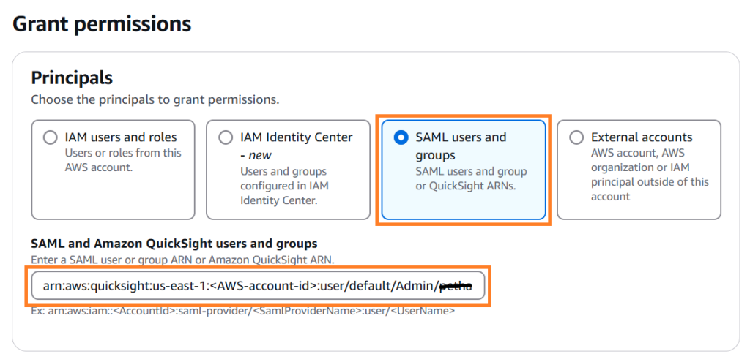Click the 'Grant permissions' page heading
The image size is (750, 362).
pyautogui.click(x=102, y=23)
